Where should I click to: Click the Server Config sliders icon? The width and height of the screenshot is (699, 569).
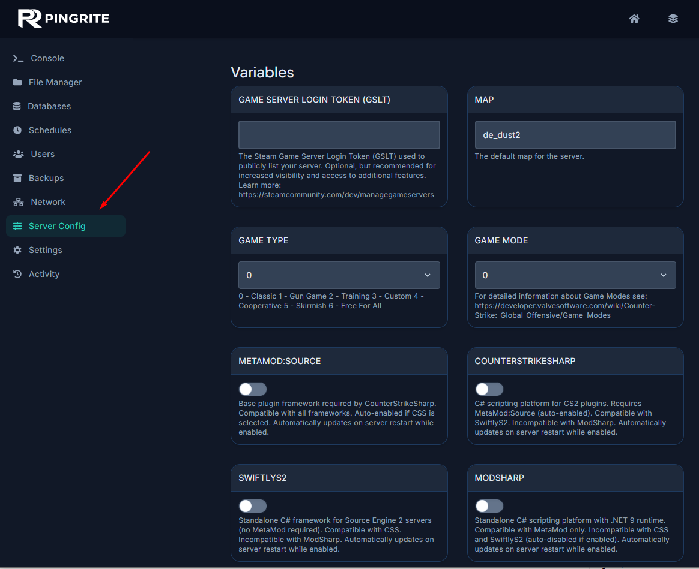click(16, 226)
